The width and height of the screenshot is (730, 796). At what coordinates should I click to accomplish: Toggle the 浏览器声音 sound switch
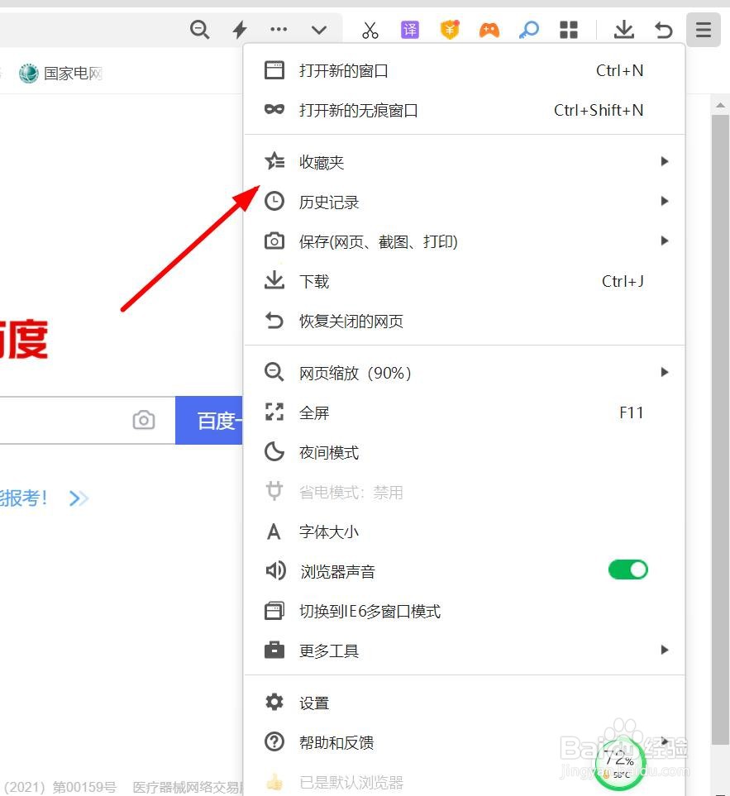(627, 570)
